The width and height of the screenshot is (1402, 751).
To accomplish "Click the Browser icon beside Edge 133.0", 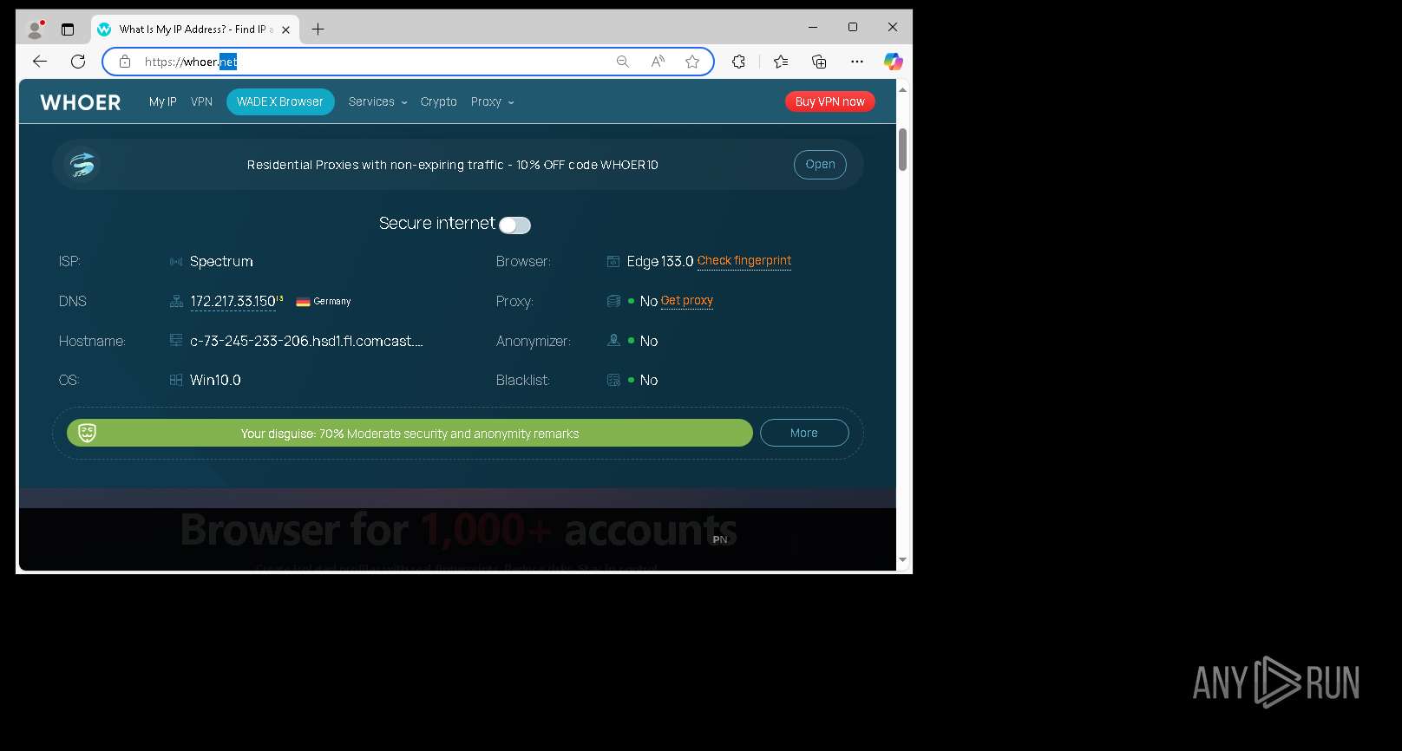I will click(613, 261).
